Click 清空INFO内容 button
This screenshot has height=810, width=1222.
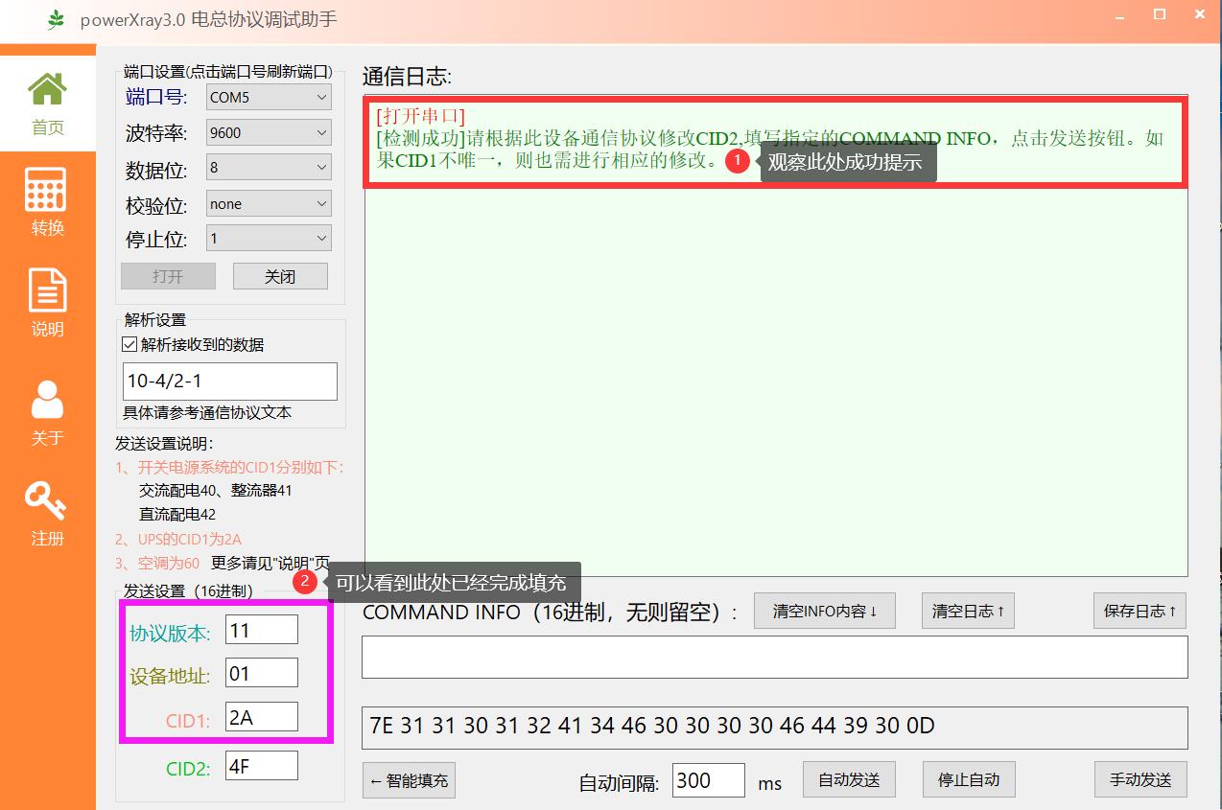(x=825, y=611)
